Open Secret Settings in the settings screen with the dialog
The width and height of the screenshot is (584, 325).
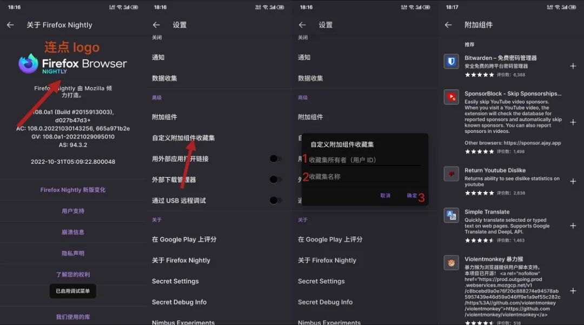coord(321,281)
